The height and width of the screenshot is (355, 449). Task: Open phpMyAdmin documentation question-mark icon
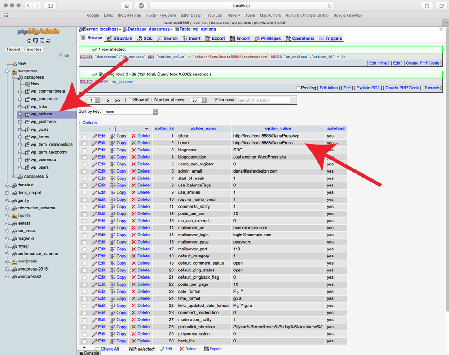point(35,41)
